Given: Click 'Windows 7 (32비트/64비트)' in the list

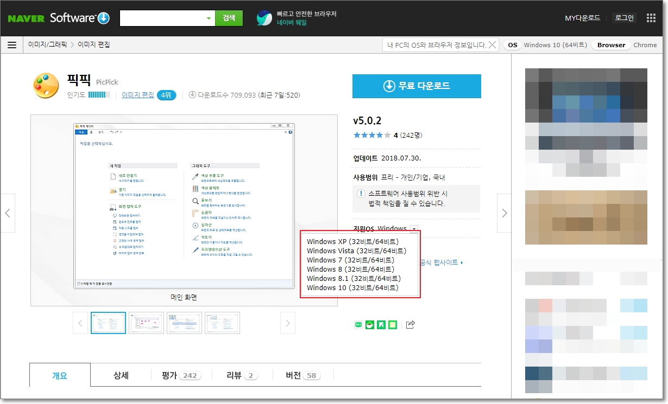Looking at the screenshot, I should (x=351, y=260).
